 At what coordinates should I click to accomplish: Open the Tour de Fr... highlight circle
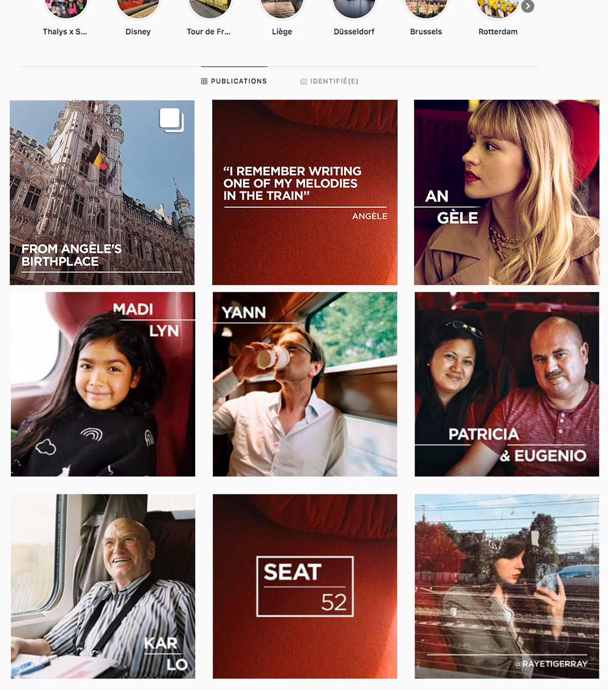click(210, 9)
